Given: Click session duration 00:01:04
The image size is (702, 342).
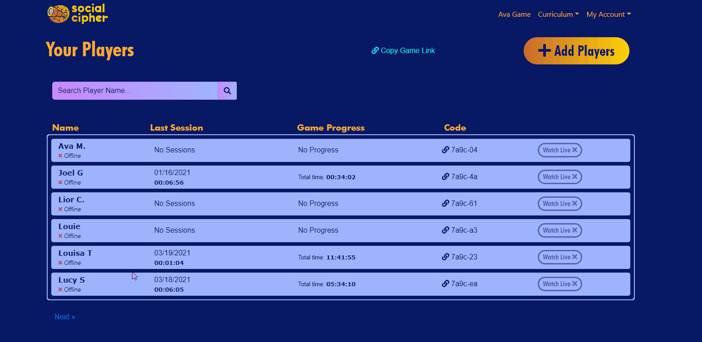Looking at the screenshot, I should pyautogui.click(x=169, y=263).
